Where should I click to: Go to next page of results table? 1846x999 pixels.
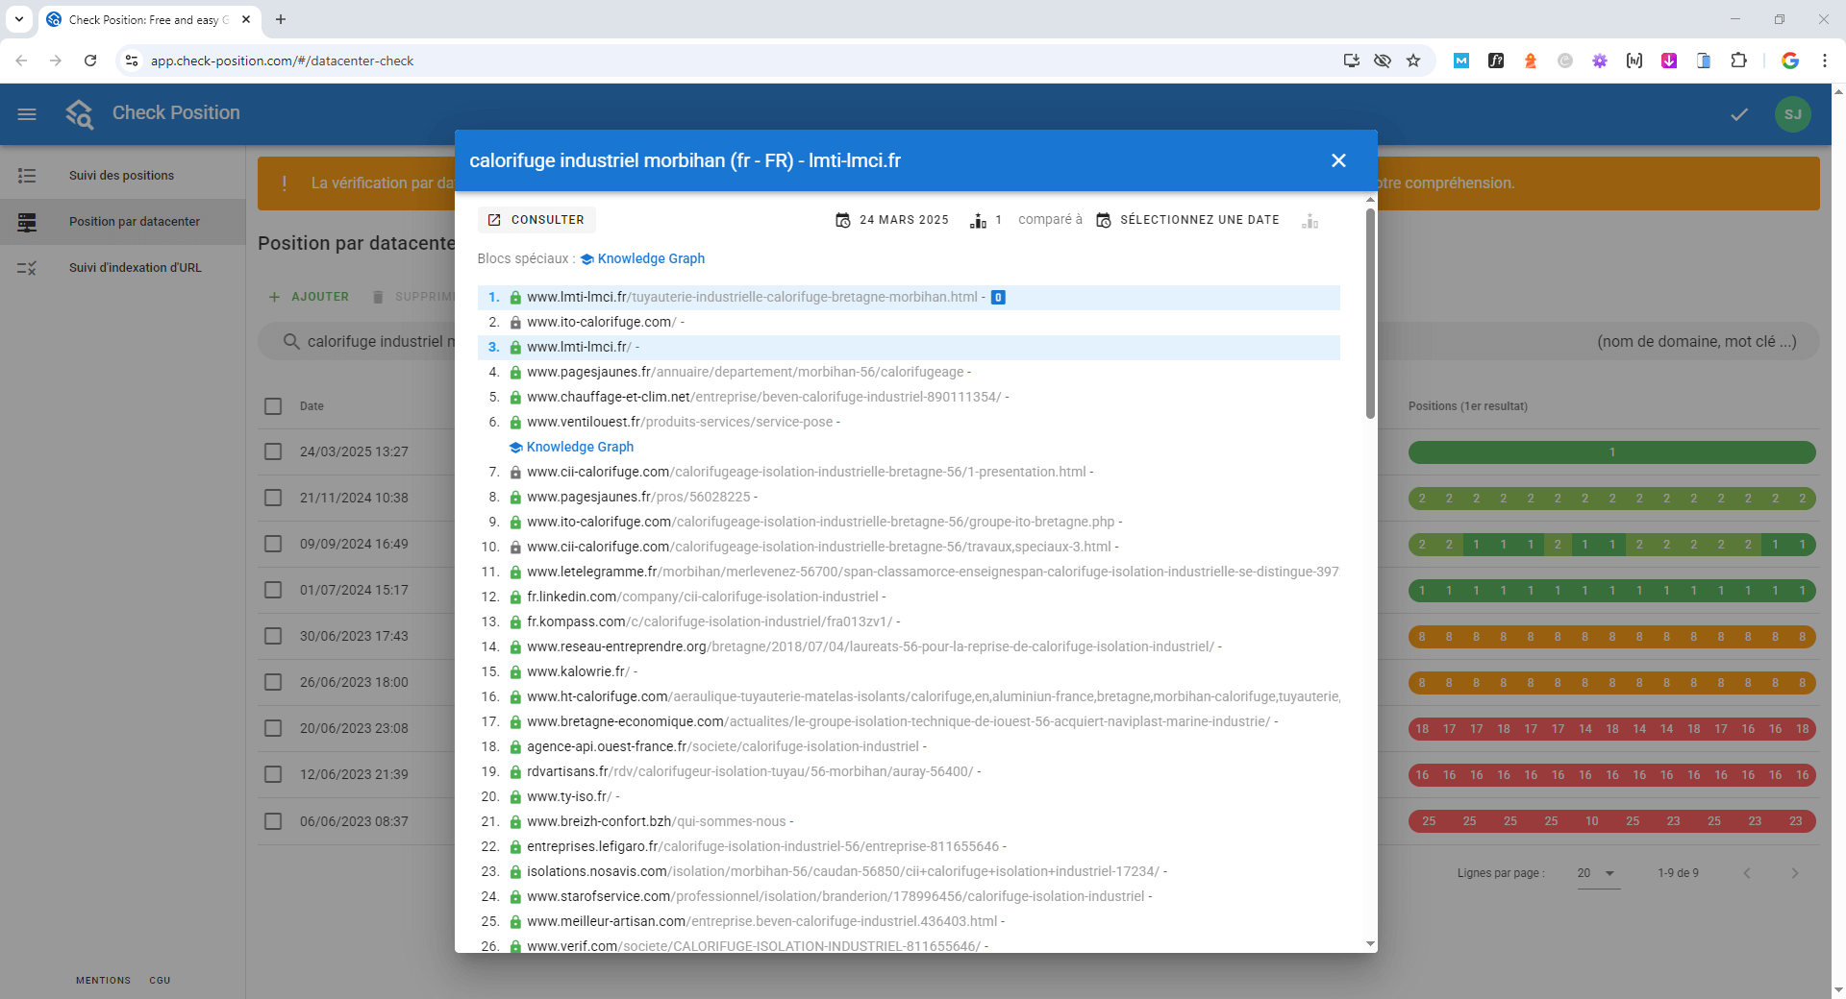(1794, 873)
